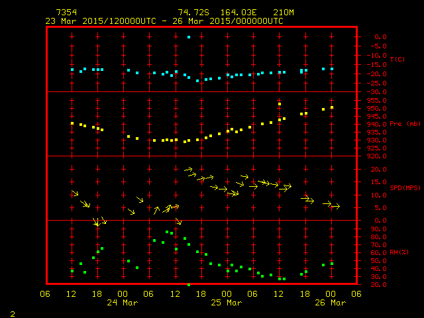Image resolution: width=424 pixels, height=318 pixels.
Task: Select the latitude value 74.72S
Action: pyautogui.click(x=191, y=13)
